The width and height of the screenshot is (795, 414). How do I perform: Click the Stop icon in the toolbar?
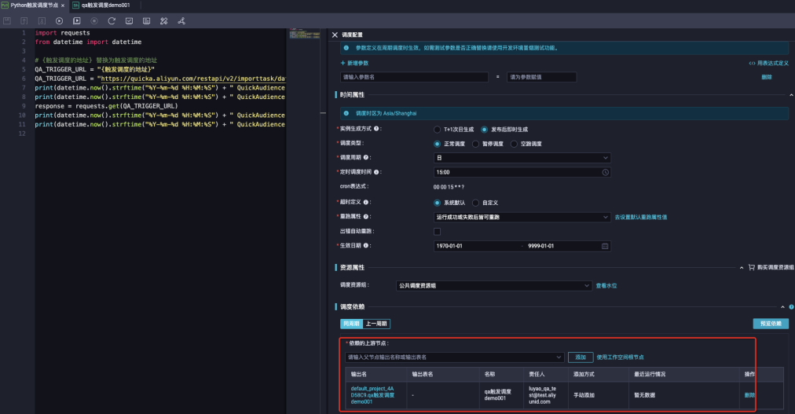(94, 20)
